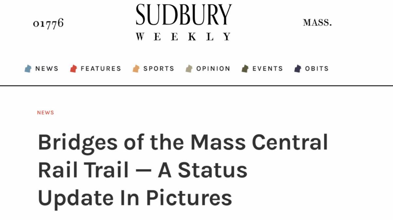Click the MASS. text in the header
This screenshot has height=220, width=393.
click(x=317, y=23)
